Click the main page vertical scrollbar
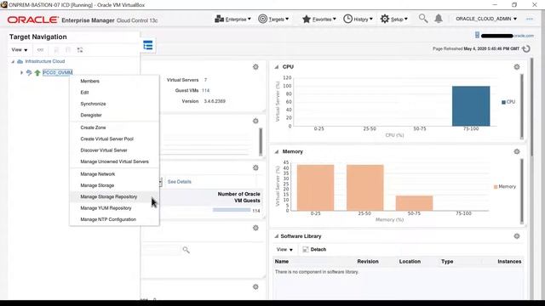This screenshot has width=545, height=306. coord(531,108)
